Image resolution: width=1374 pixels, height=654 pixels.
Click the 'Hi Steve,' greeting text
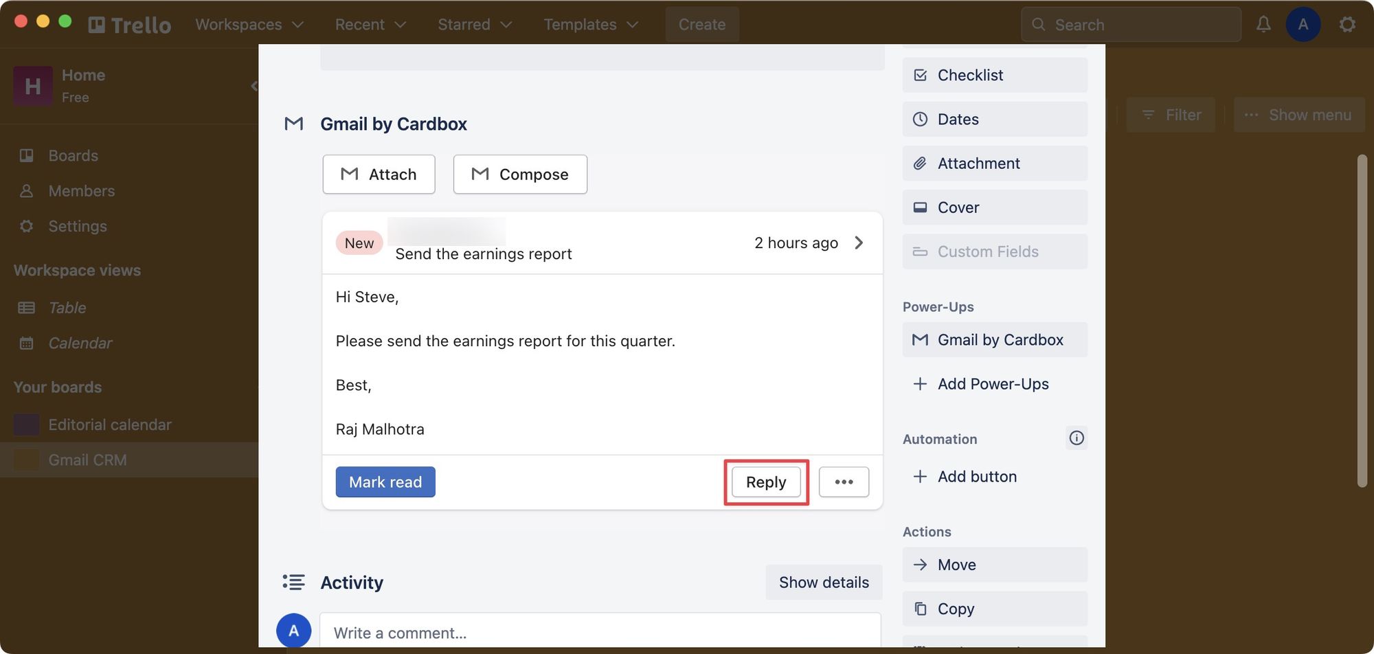point(367,297)
